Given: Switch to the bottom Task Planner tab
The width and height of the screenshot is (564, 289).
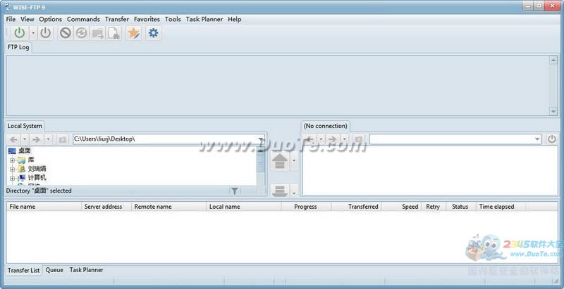Looking at the screenshot, I should (86, 270).
